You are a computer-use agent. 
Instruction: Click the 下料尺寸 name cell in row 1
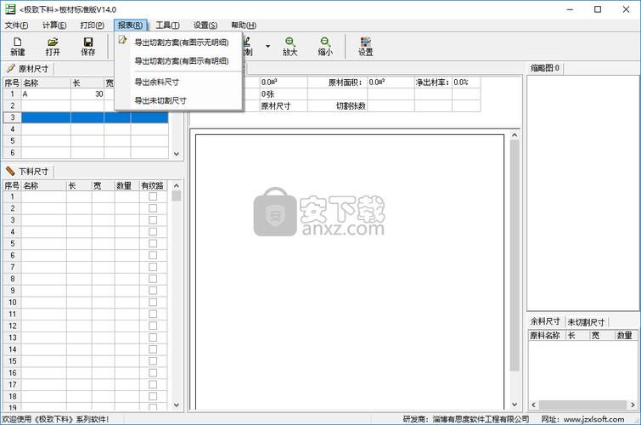44,196
